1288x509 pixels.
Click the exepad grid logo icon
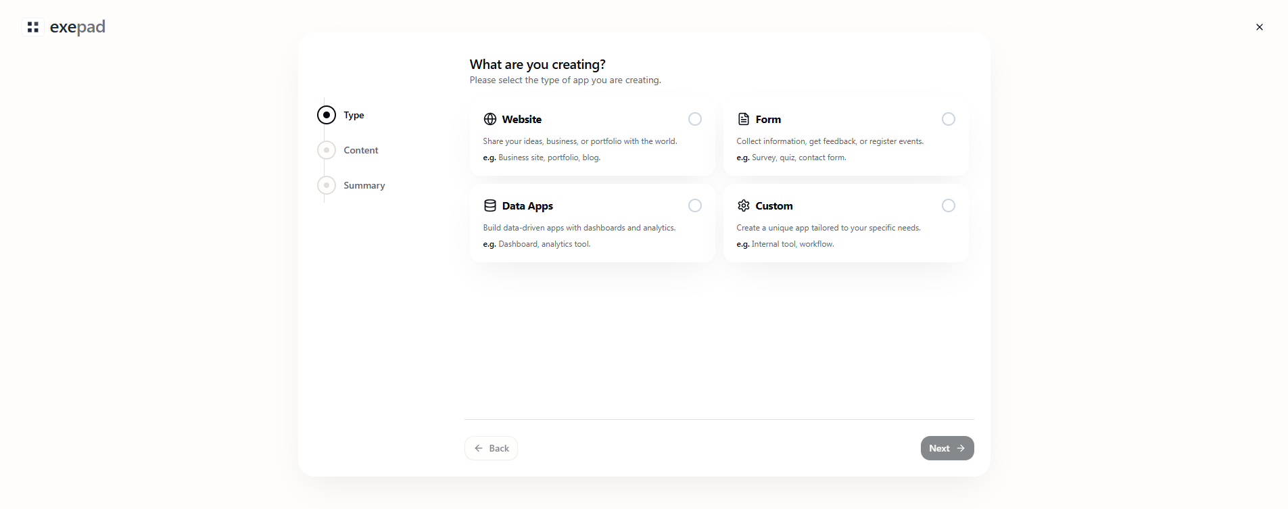tap(32, 27)
